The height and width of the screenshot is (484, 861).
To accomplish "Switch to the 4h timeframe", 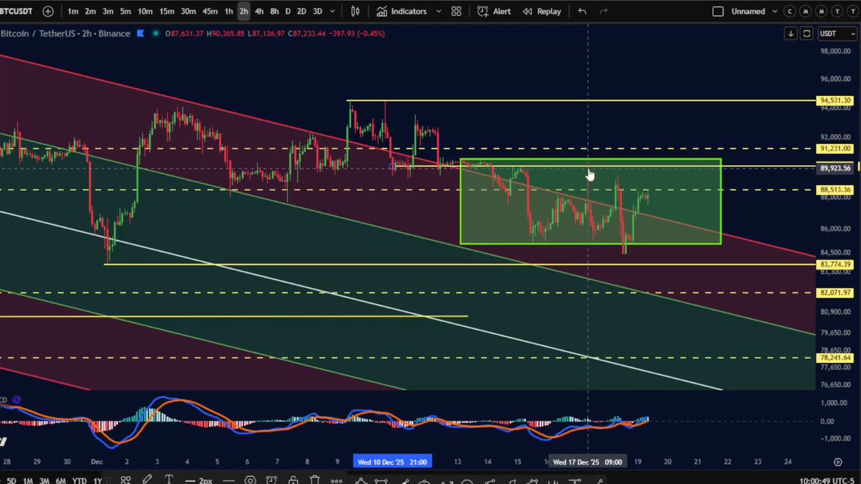I will tap(259, 11).
